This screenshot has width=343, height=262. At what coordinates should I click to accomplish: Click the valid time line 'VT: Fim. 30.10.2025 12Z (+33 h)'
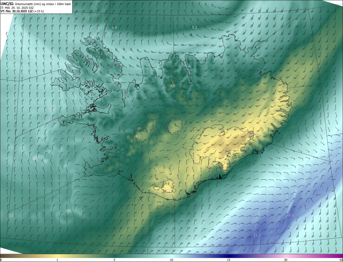(22, 11)
